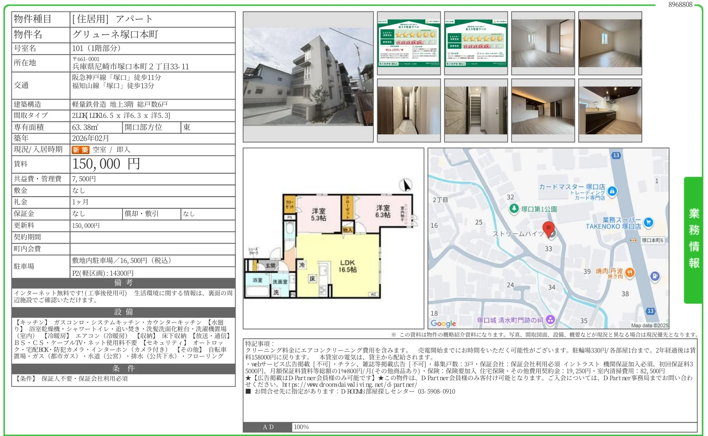The width and height of the screenshot is (708, 436).
Task: Click the orange 新築 status badge
Action: tap(80, 150)
